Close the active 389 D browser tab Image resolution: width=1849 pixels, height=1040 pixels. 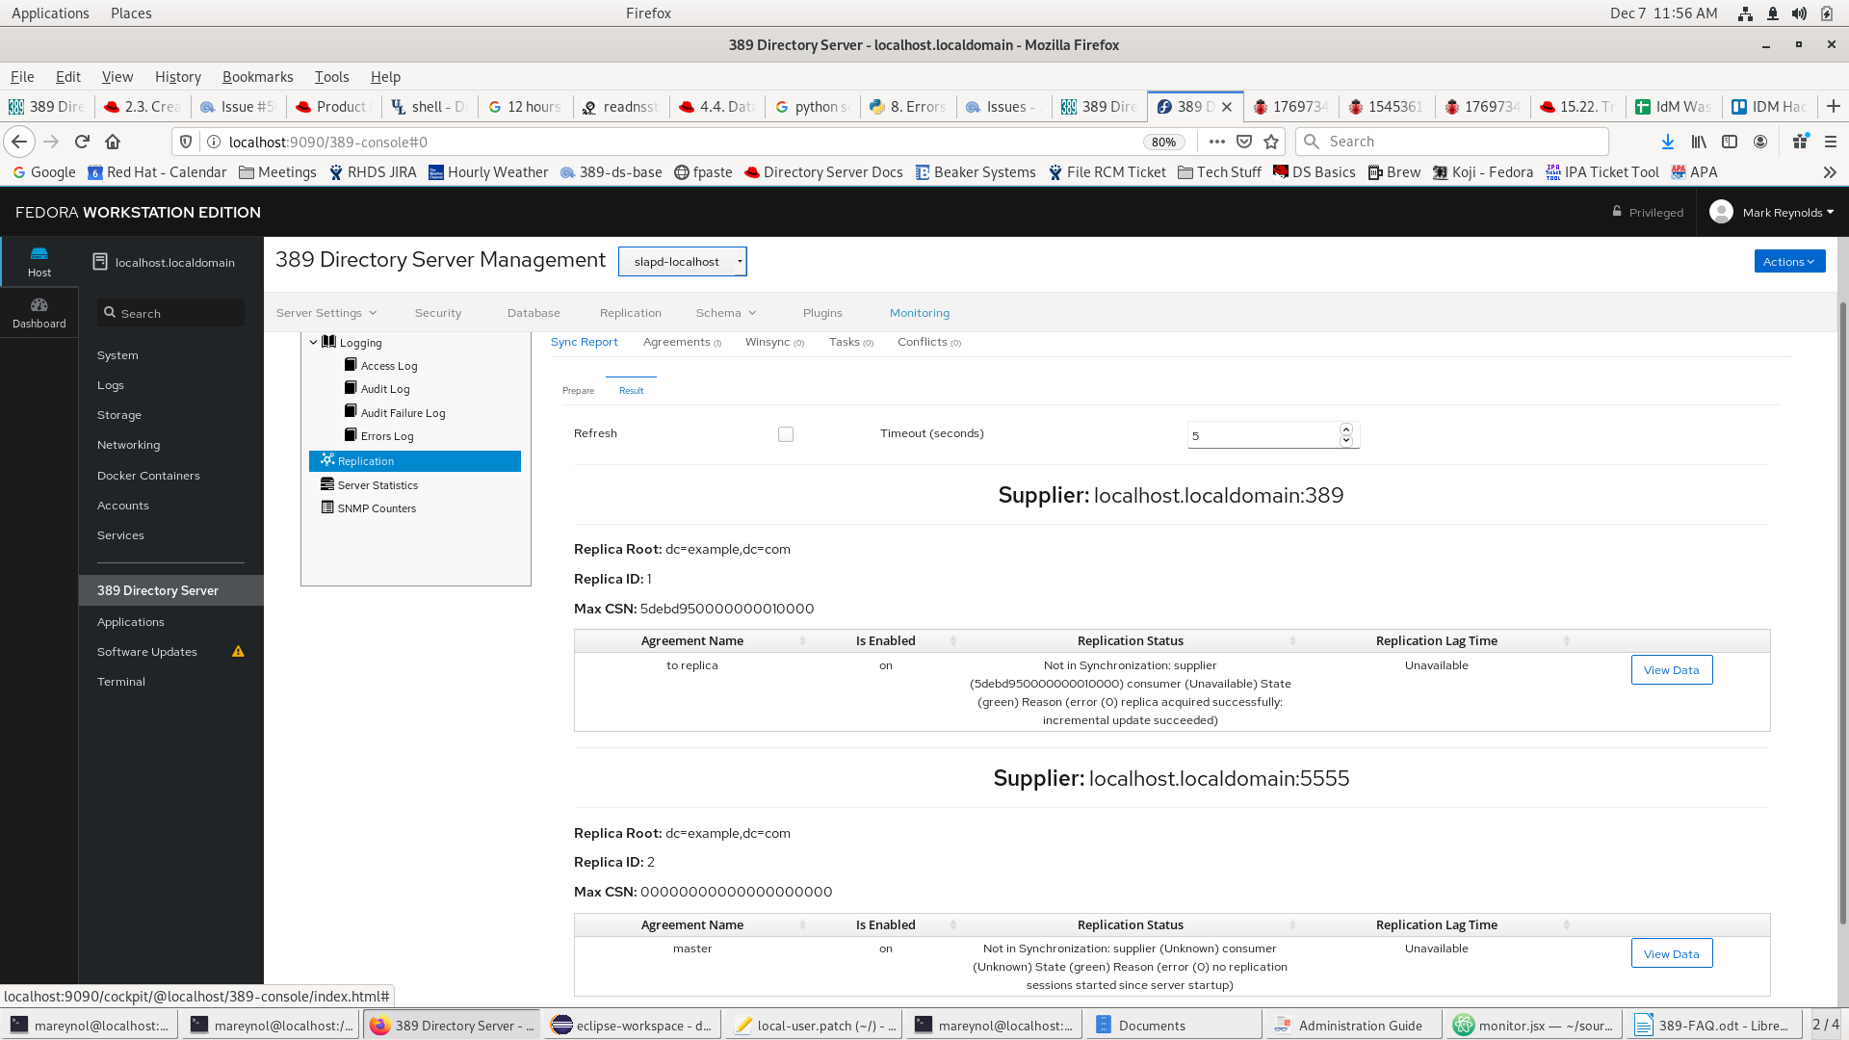[x=1227, y=107]
